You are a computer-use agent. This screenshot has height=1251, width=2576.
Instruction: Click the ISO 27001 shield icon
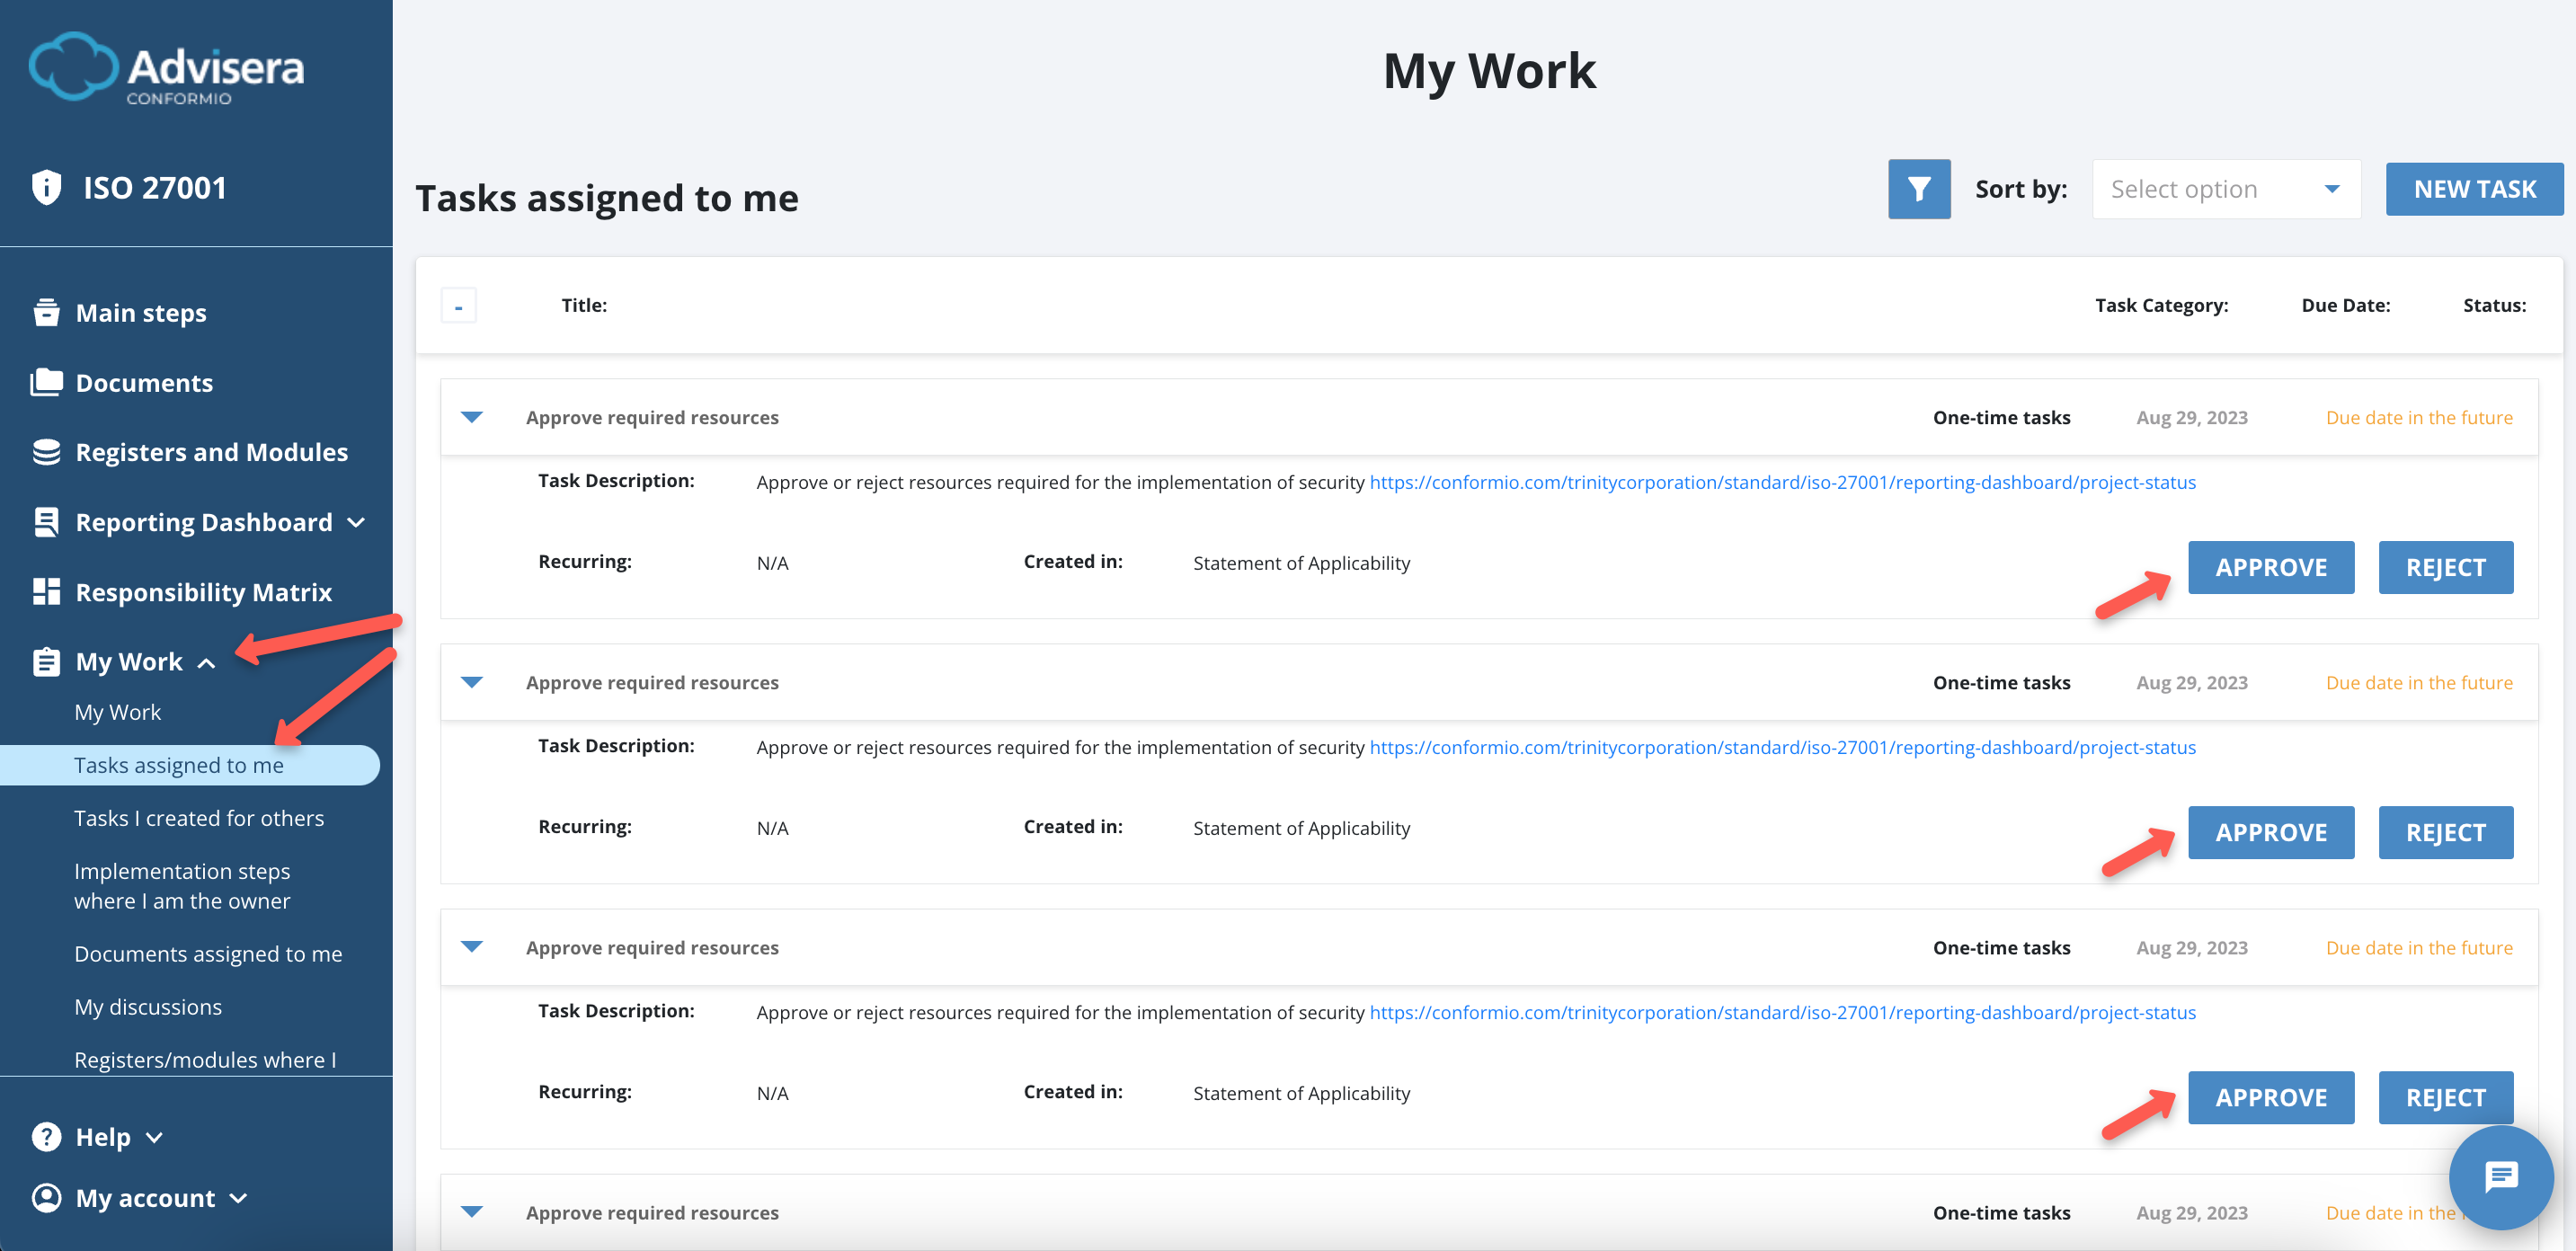pos(46,187)
